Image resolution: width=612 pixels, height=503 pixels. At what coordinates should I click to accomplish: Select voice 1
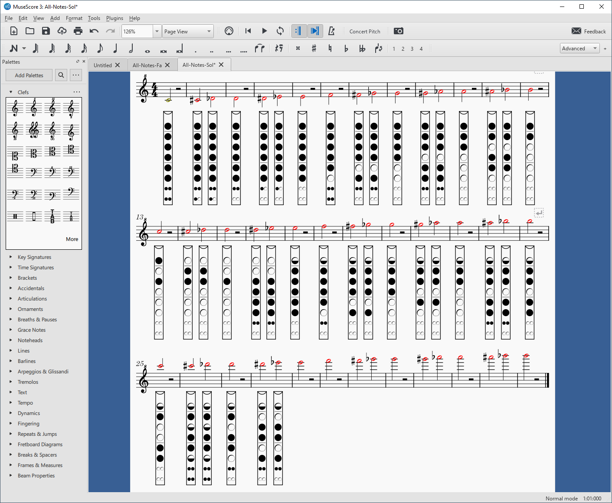394,49
